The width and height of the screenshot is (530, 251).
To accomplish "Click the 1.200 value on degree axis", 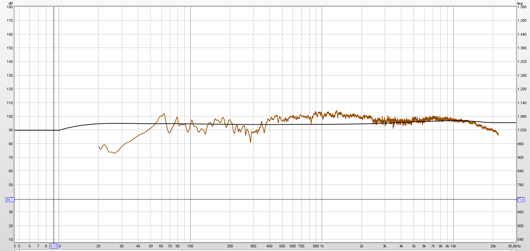I will tap(522, 89).
